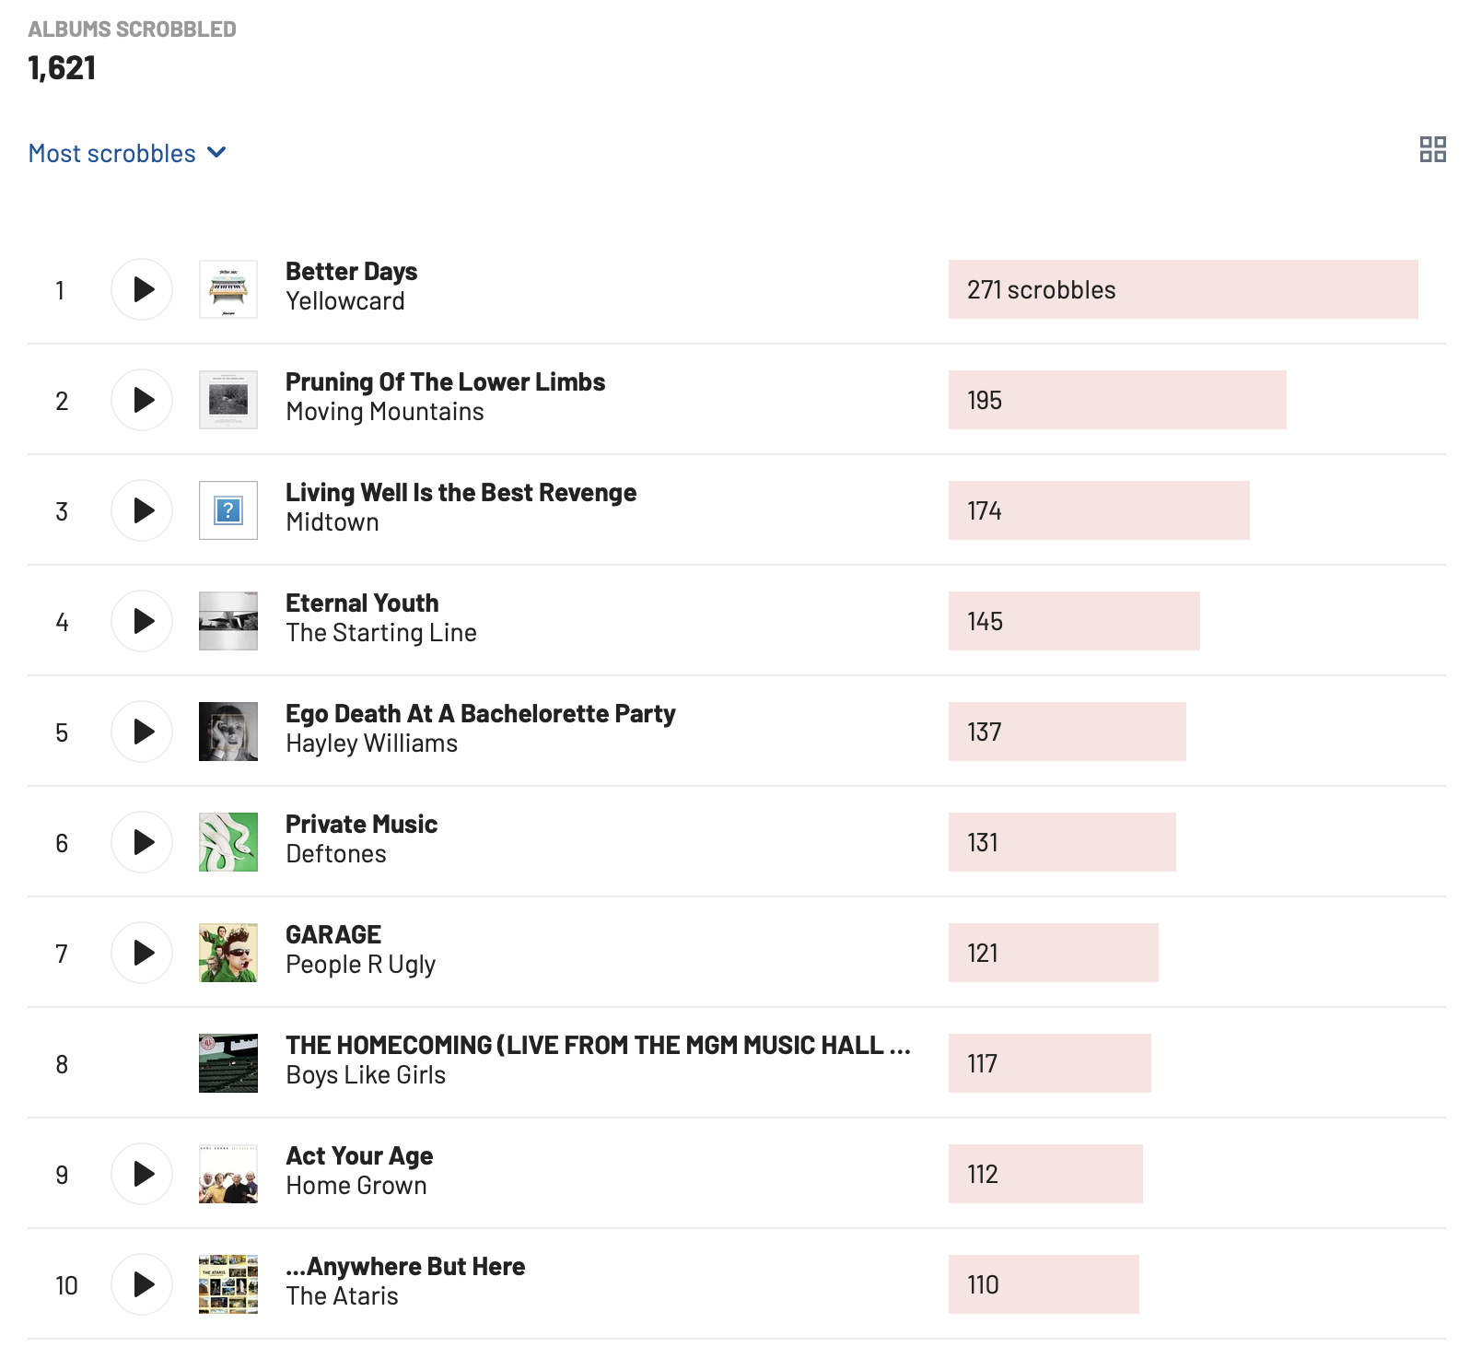This screenshot has width=1470, height=1347.
Task: Open Hayley Williams artist page
Action: (371, 744)
